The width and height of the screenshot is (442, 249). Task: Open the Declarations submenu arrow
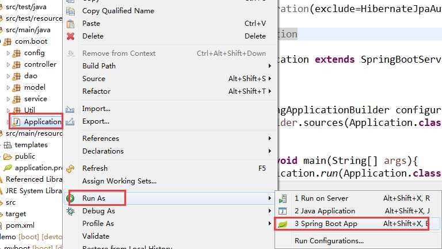pos(269,151)
